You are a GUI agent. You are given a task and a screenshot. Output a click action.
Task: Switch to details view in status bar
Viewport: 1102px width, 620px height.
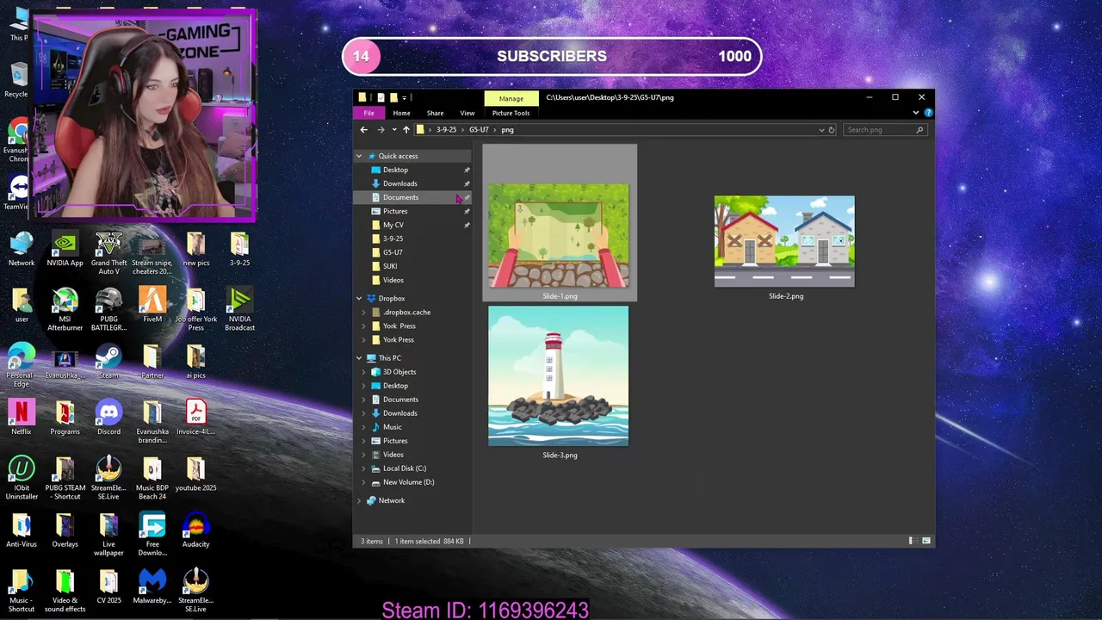(913, 541)
